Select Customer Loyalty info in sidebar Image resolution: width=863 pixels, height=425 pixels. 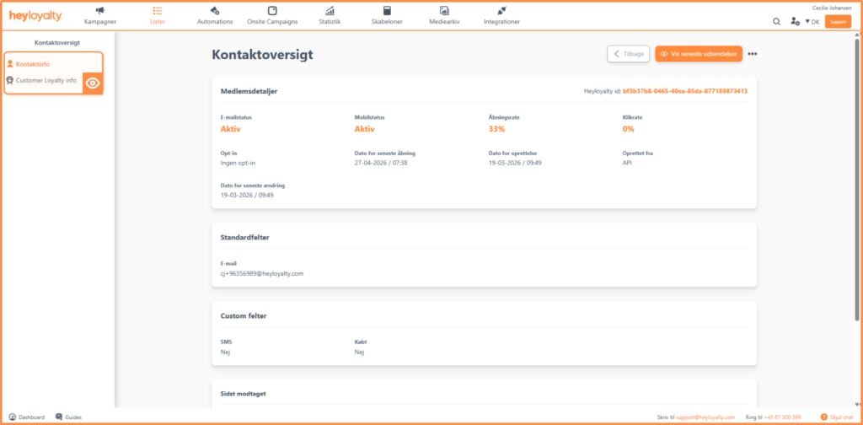[x=46, y=80]
